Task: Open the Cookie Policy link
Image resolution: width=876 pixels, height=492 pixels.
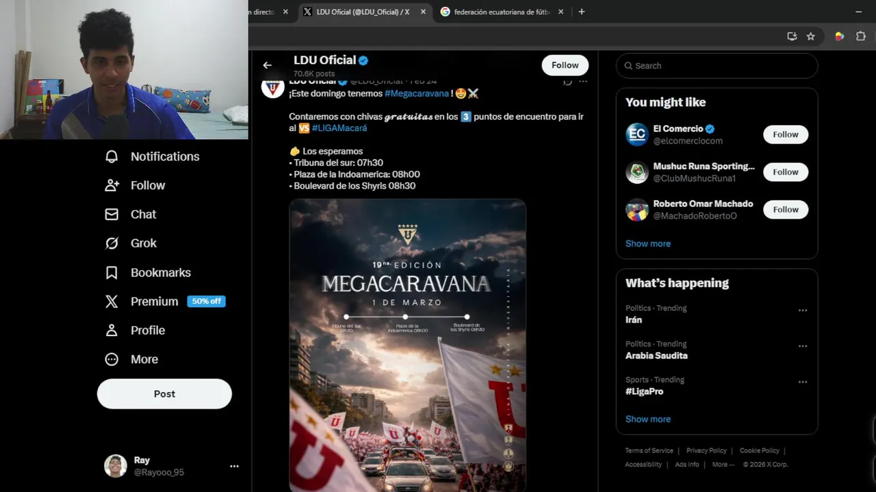Action: pos(759,451)
